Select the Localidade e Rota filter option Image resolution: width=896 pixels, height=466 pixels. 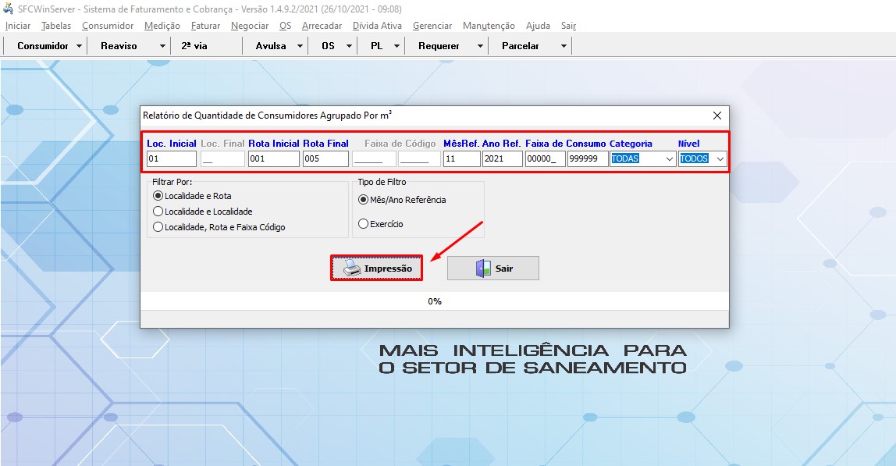click(x=158, y=196)
